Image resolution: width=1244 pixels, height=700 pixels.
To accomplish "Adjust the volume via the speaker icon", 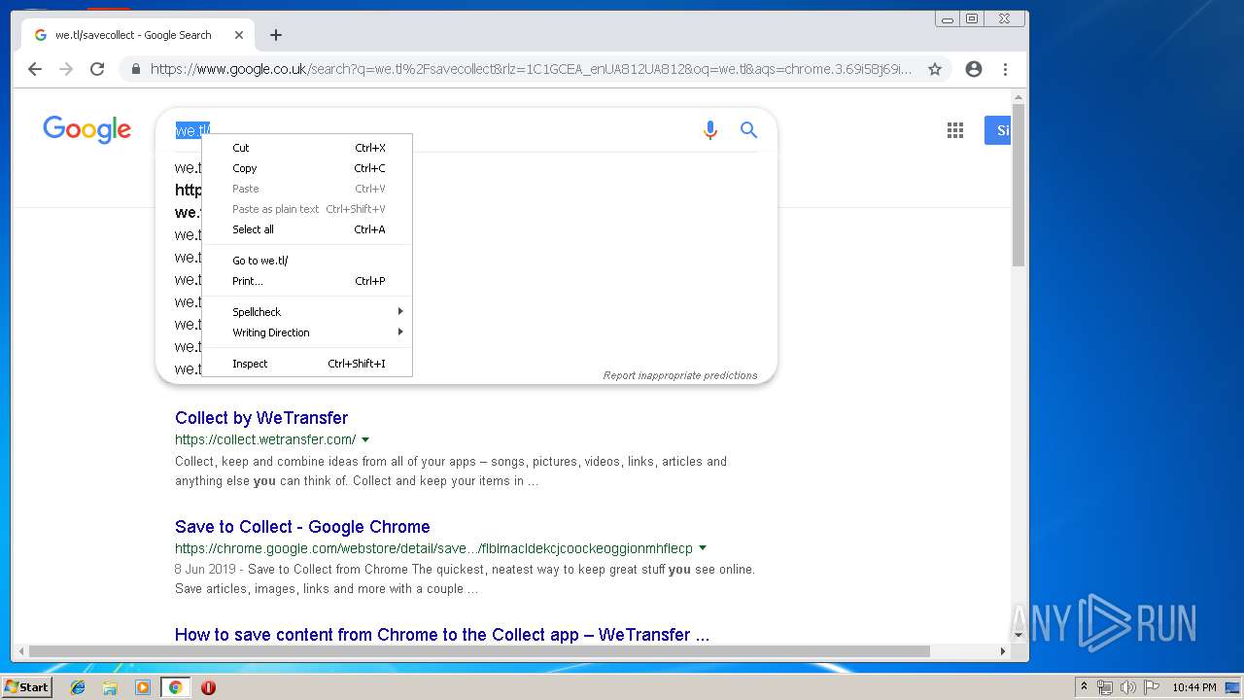I will [x=1128, y=687].
